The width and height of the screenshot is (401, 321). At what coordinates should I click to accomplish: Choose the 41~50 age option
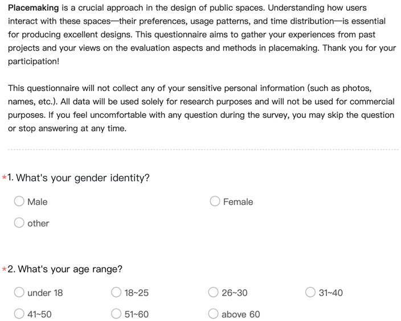pyautogui.click(x=19, y=314)
